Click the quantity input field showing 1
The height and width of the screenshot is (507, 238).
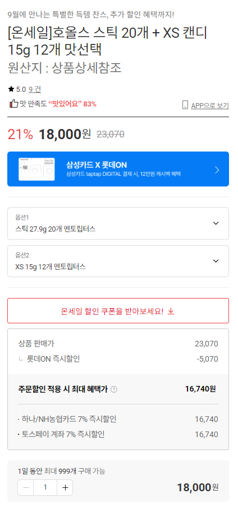tap(45, 488)
